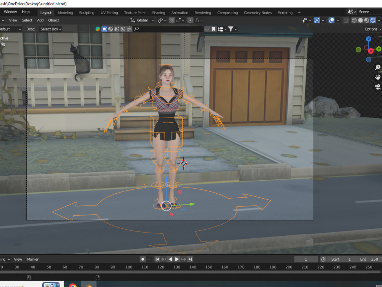Open viewport Object menu
Screen dimensions: 382x287
pos(53,20)
